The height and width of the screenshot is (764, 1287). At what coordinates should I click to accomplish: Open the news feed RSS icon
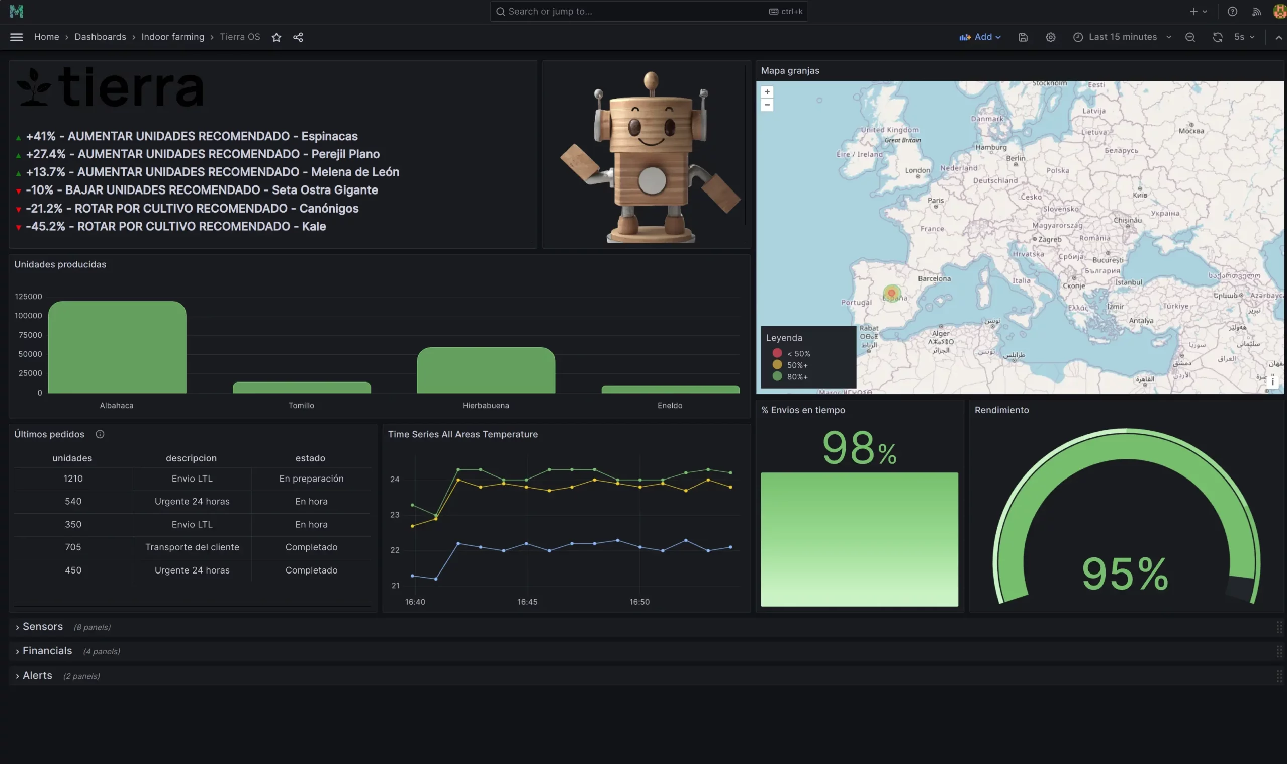pos(1257,12)
